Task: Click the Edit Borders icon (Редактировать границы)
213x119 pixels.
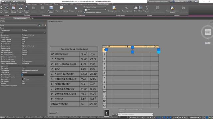Action: click(x=85, y=13)
